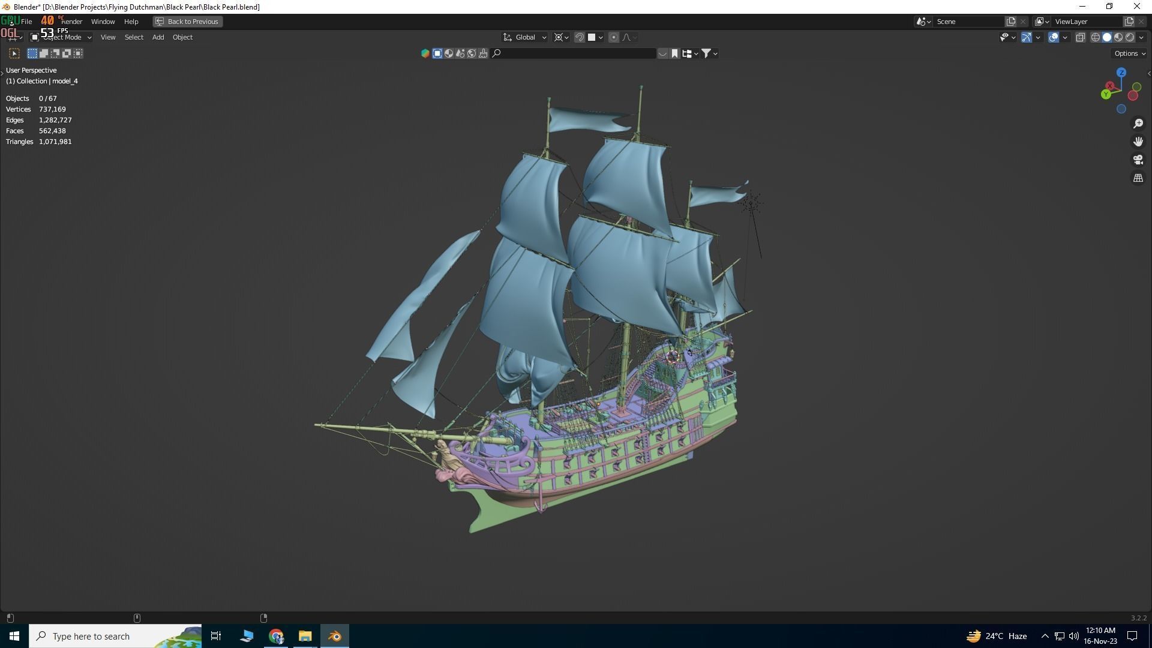Open the Global transform orientation dropdown
1152x648 pixels.
[525, 37]
